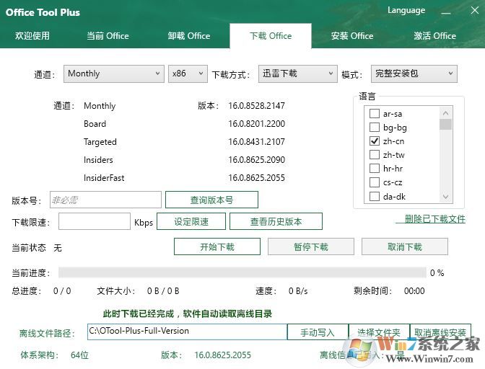
Task: Select the Board version 16.0.8201.2200
Action: coord(256,124)
